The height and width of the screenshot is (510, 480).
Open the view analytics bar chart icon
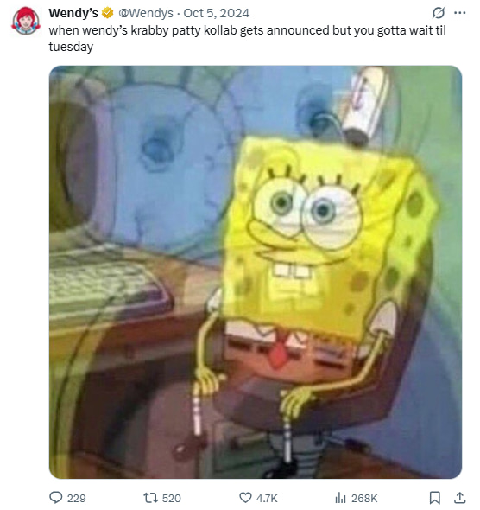click(x=340, y=498)
